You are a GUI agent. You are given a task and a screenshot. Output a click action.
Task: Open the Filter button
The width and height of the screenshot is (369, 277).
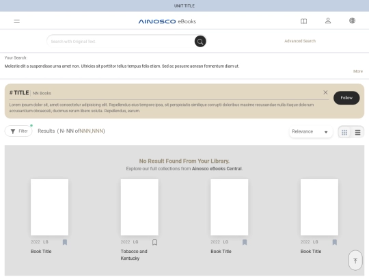18,131
